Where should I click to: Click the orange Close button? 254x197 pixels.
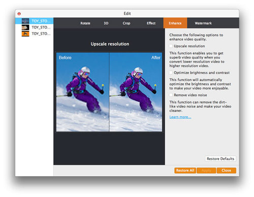coord(227,171)
